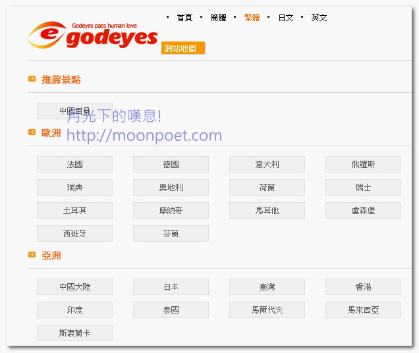This screenshot has width=419, height=353.
Task: Select 日本 in the Asia section
Action: [x=171, y=286]
